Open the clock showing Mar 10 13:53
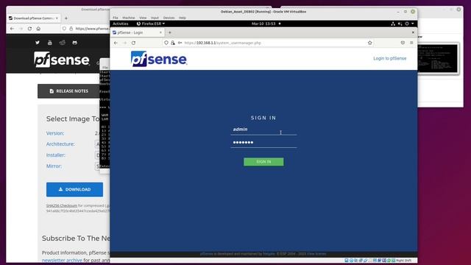This screenshot has width=471, height=265. (x=263, y=24)
